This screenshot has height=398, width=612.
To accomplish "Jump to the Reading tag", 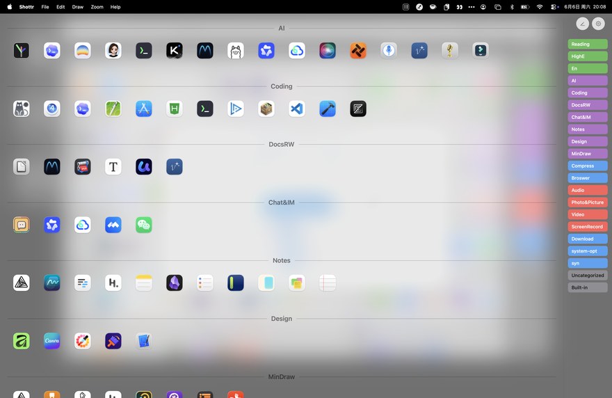I will (x=588, y=44).
